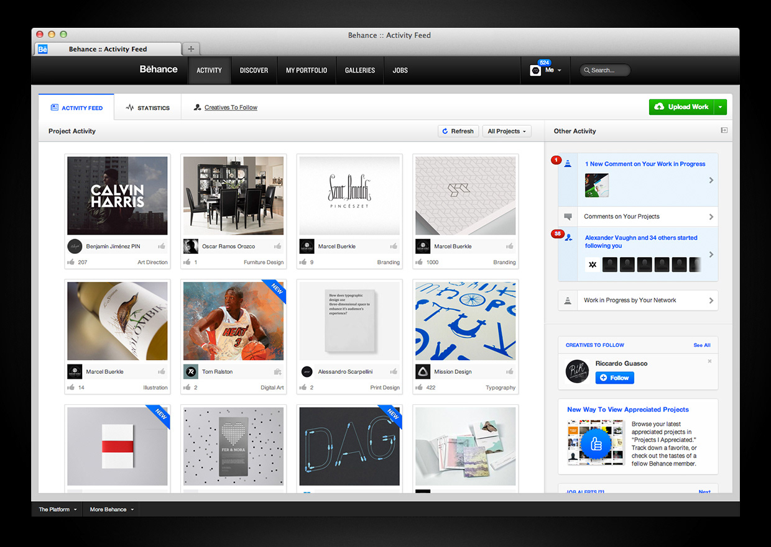Dismiss the Riccardo Guasco suggestion

(x=709, y=361)
